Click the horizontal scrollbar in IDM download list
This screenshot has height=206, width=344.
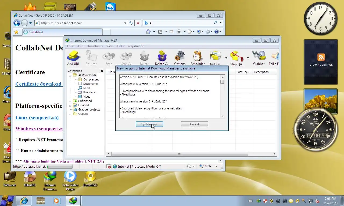(180, 154)
